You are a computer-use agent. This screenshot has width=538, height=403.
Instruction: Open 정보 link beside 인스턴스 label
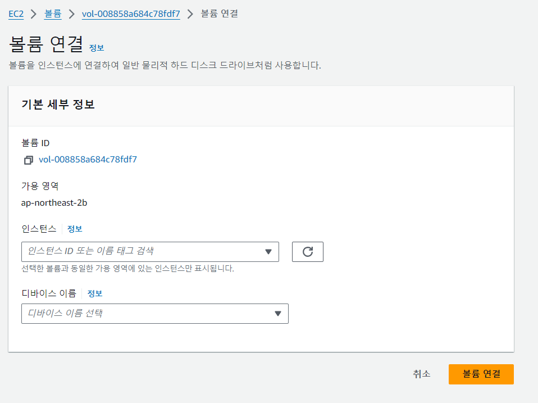coord(75,229)
